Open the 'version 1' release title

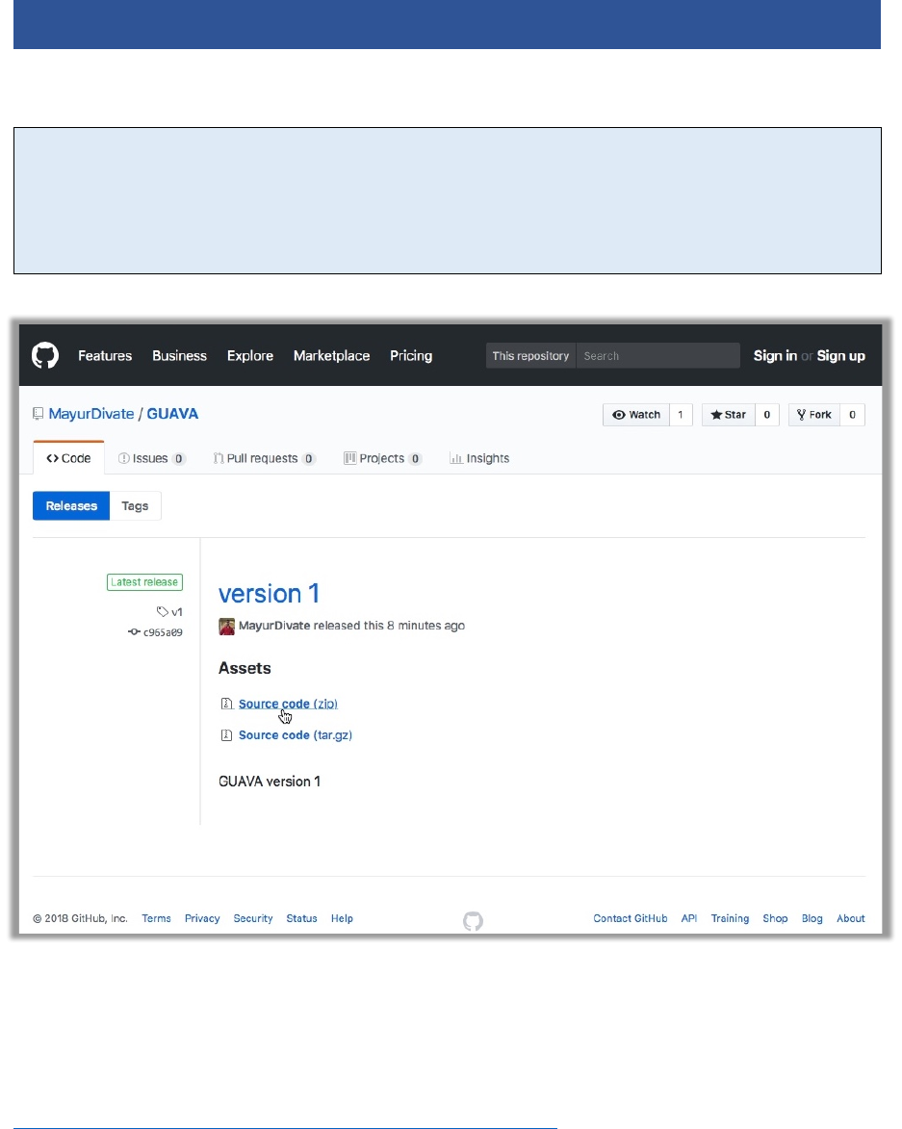pyautogui.click(x=269, y=593)
